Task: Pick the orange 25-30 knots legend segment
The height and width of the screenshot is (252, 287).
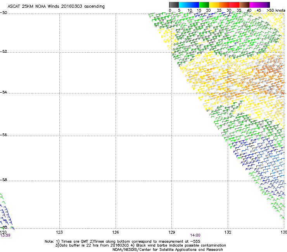Action: (x=224, y=5)
